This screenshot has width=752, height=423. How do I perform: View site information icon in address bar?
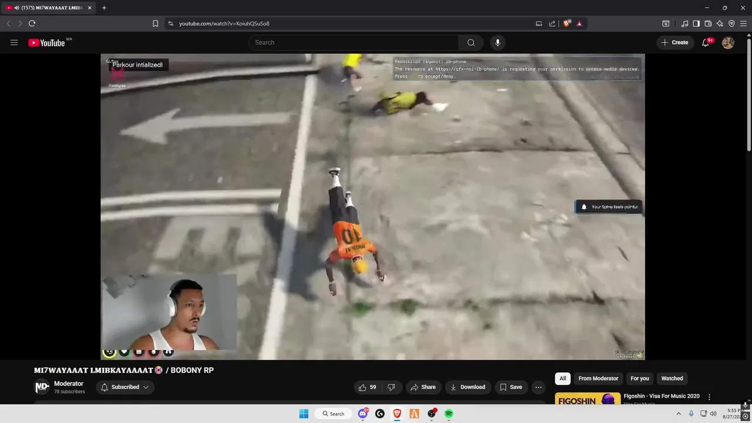170,23
